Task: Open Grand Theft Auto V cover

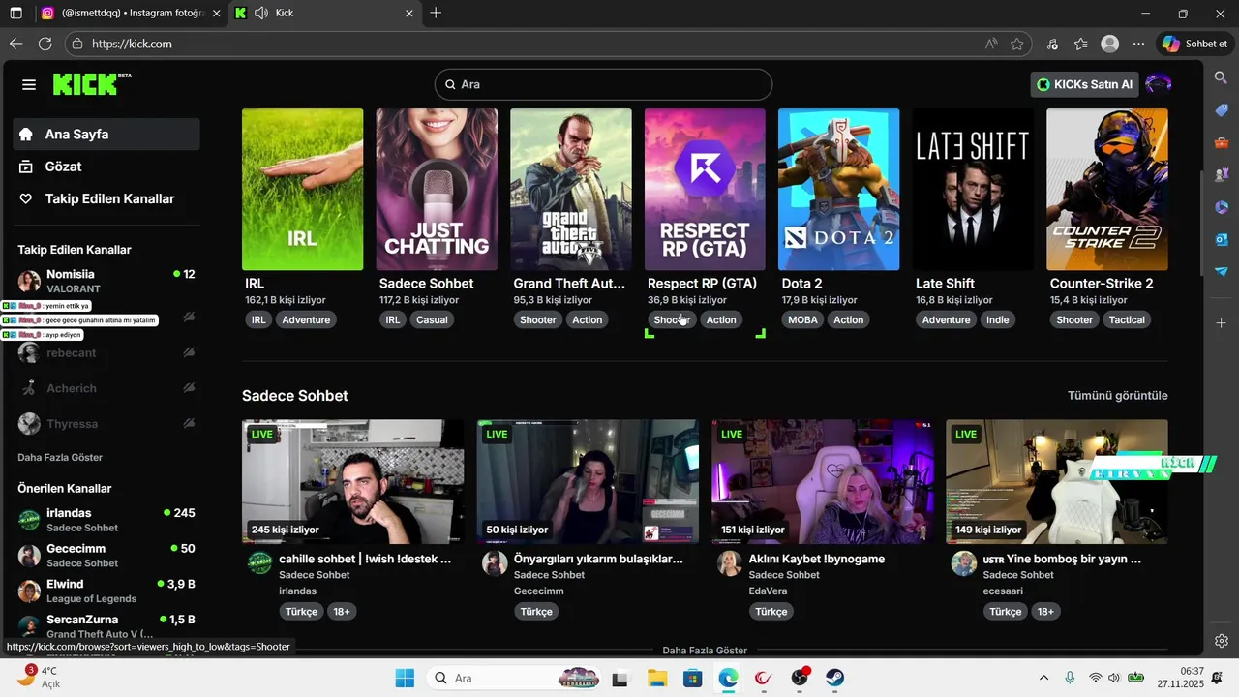Action: click(571, 189)
